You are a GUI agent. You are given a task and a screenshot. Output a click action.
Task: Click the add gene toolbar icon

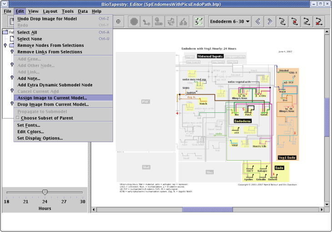point(146,21)
